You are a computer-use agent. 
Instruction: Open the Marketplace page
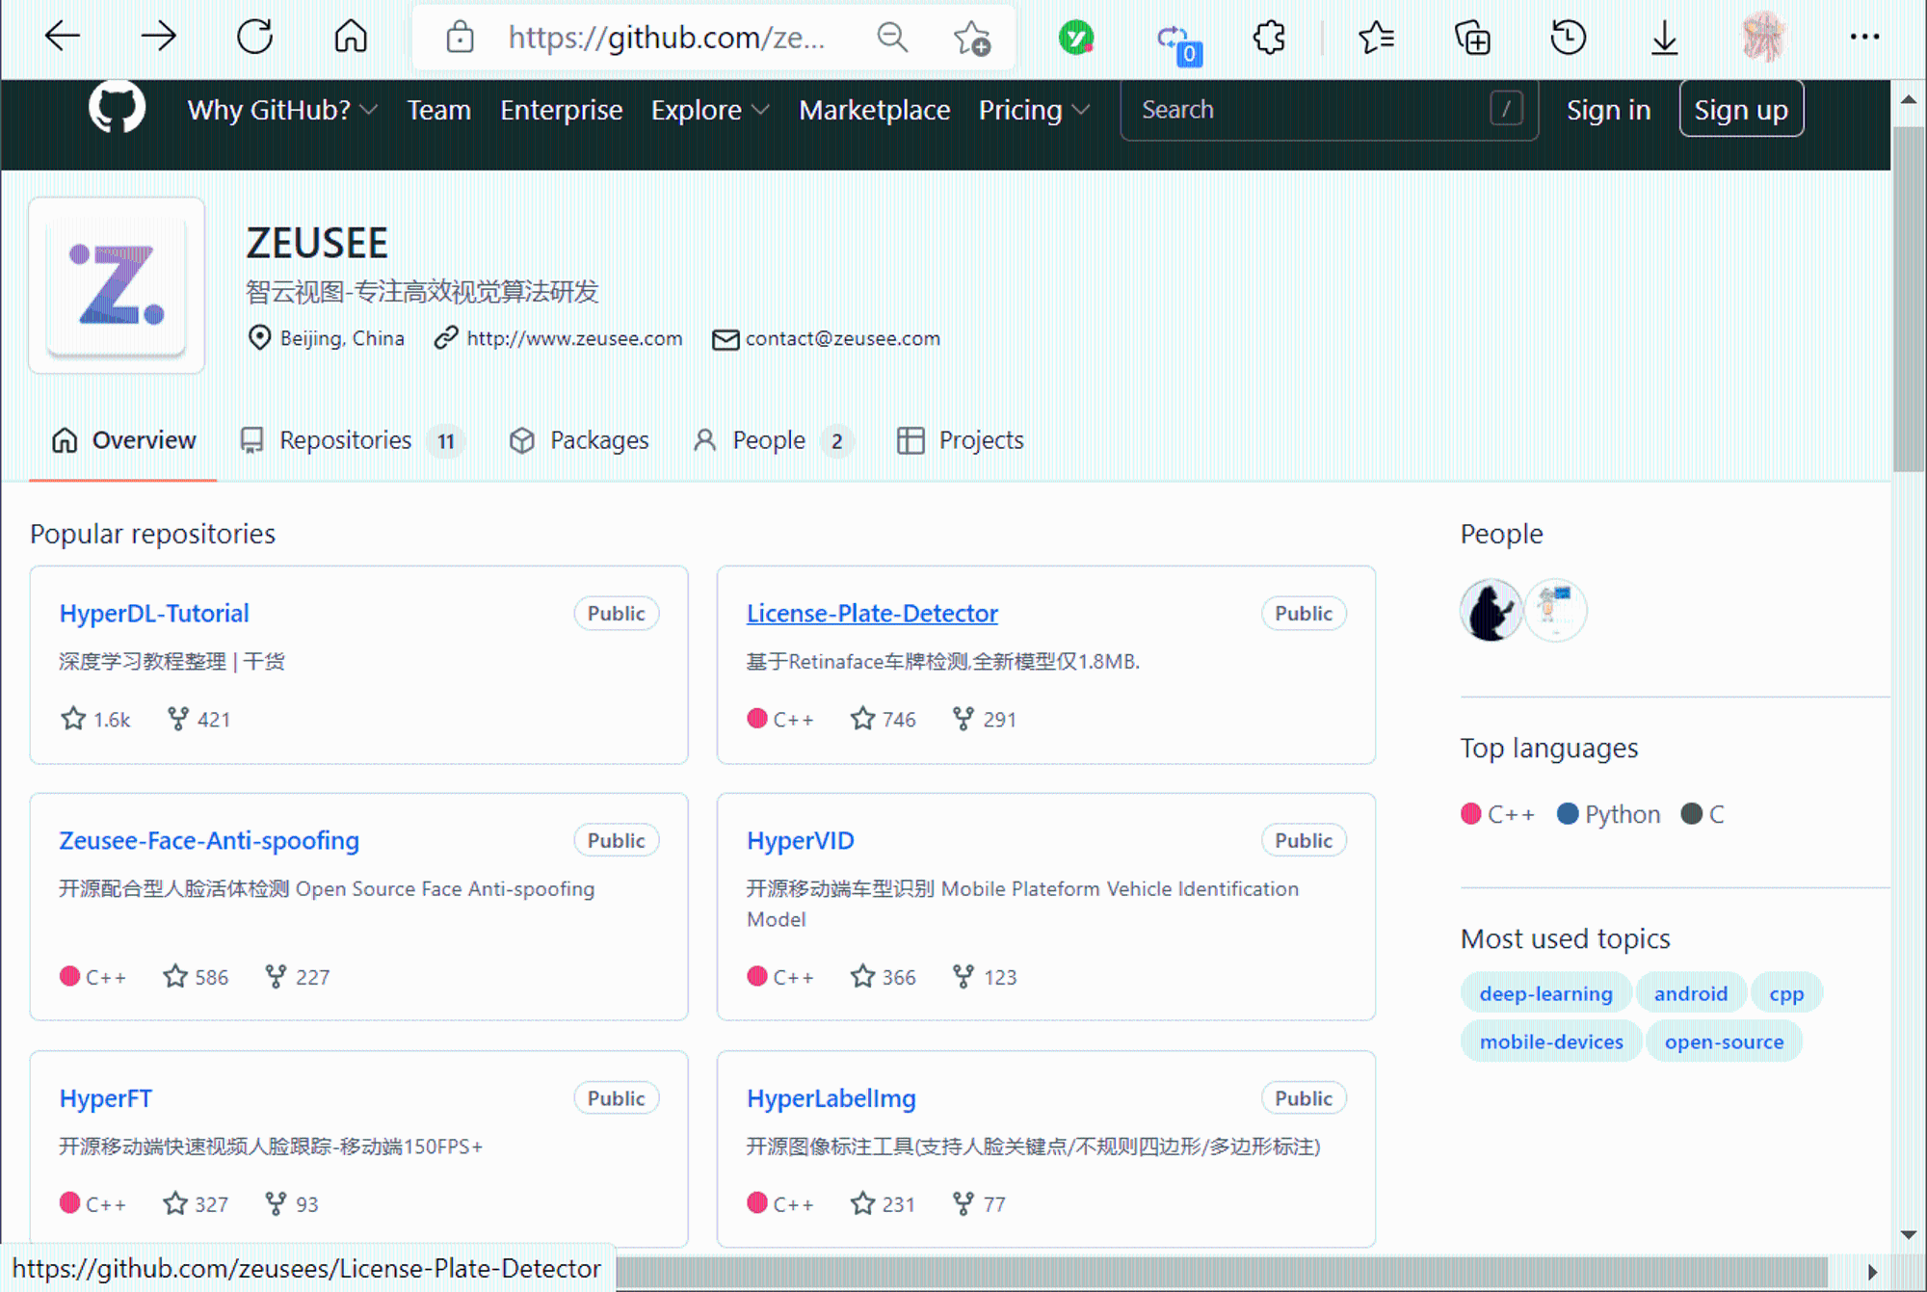[874, 110]
